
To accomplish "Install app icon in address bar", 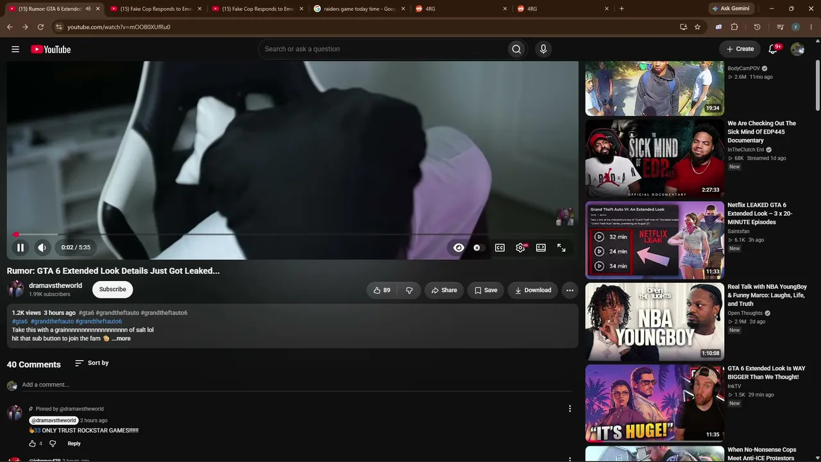I will 683,27.
